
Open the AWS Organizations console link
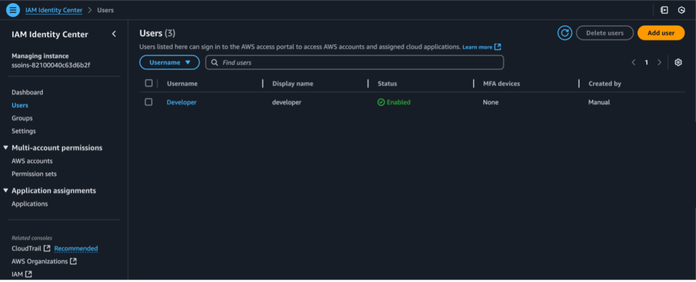pyautogui.click(x=39, y=262)
